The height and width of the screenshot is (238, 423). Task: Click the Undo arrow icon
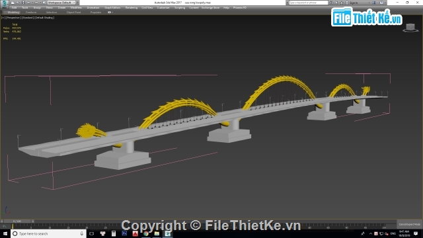[28, 3]
